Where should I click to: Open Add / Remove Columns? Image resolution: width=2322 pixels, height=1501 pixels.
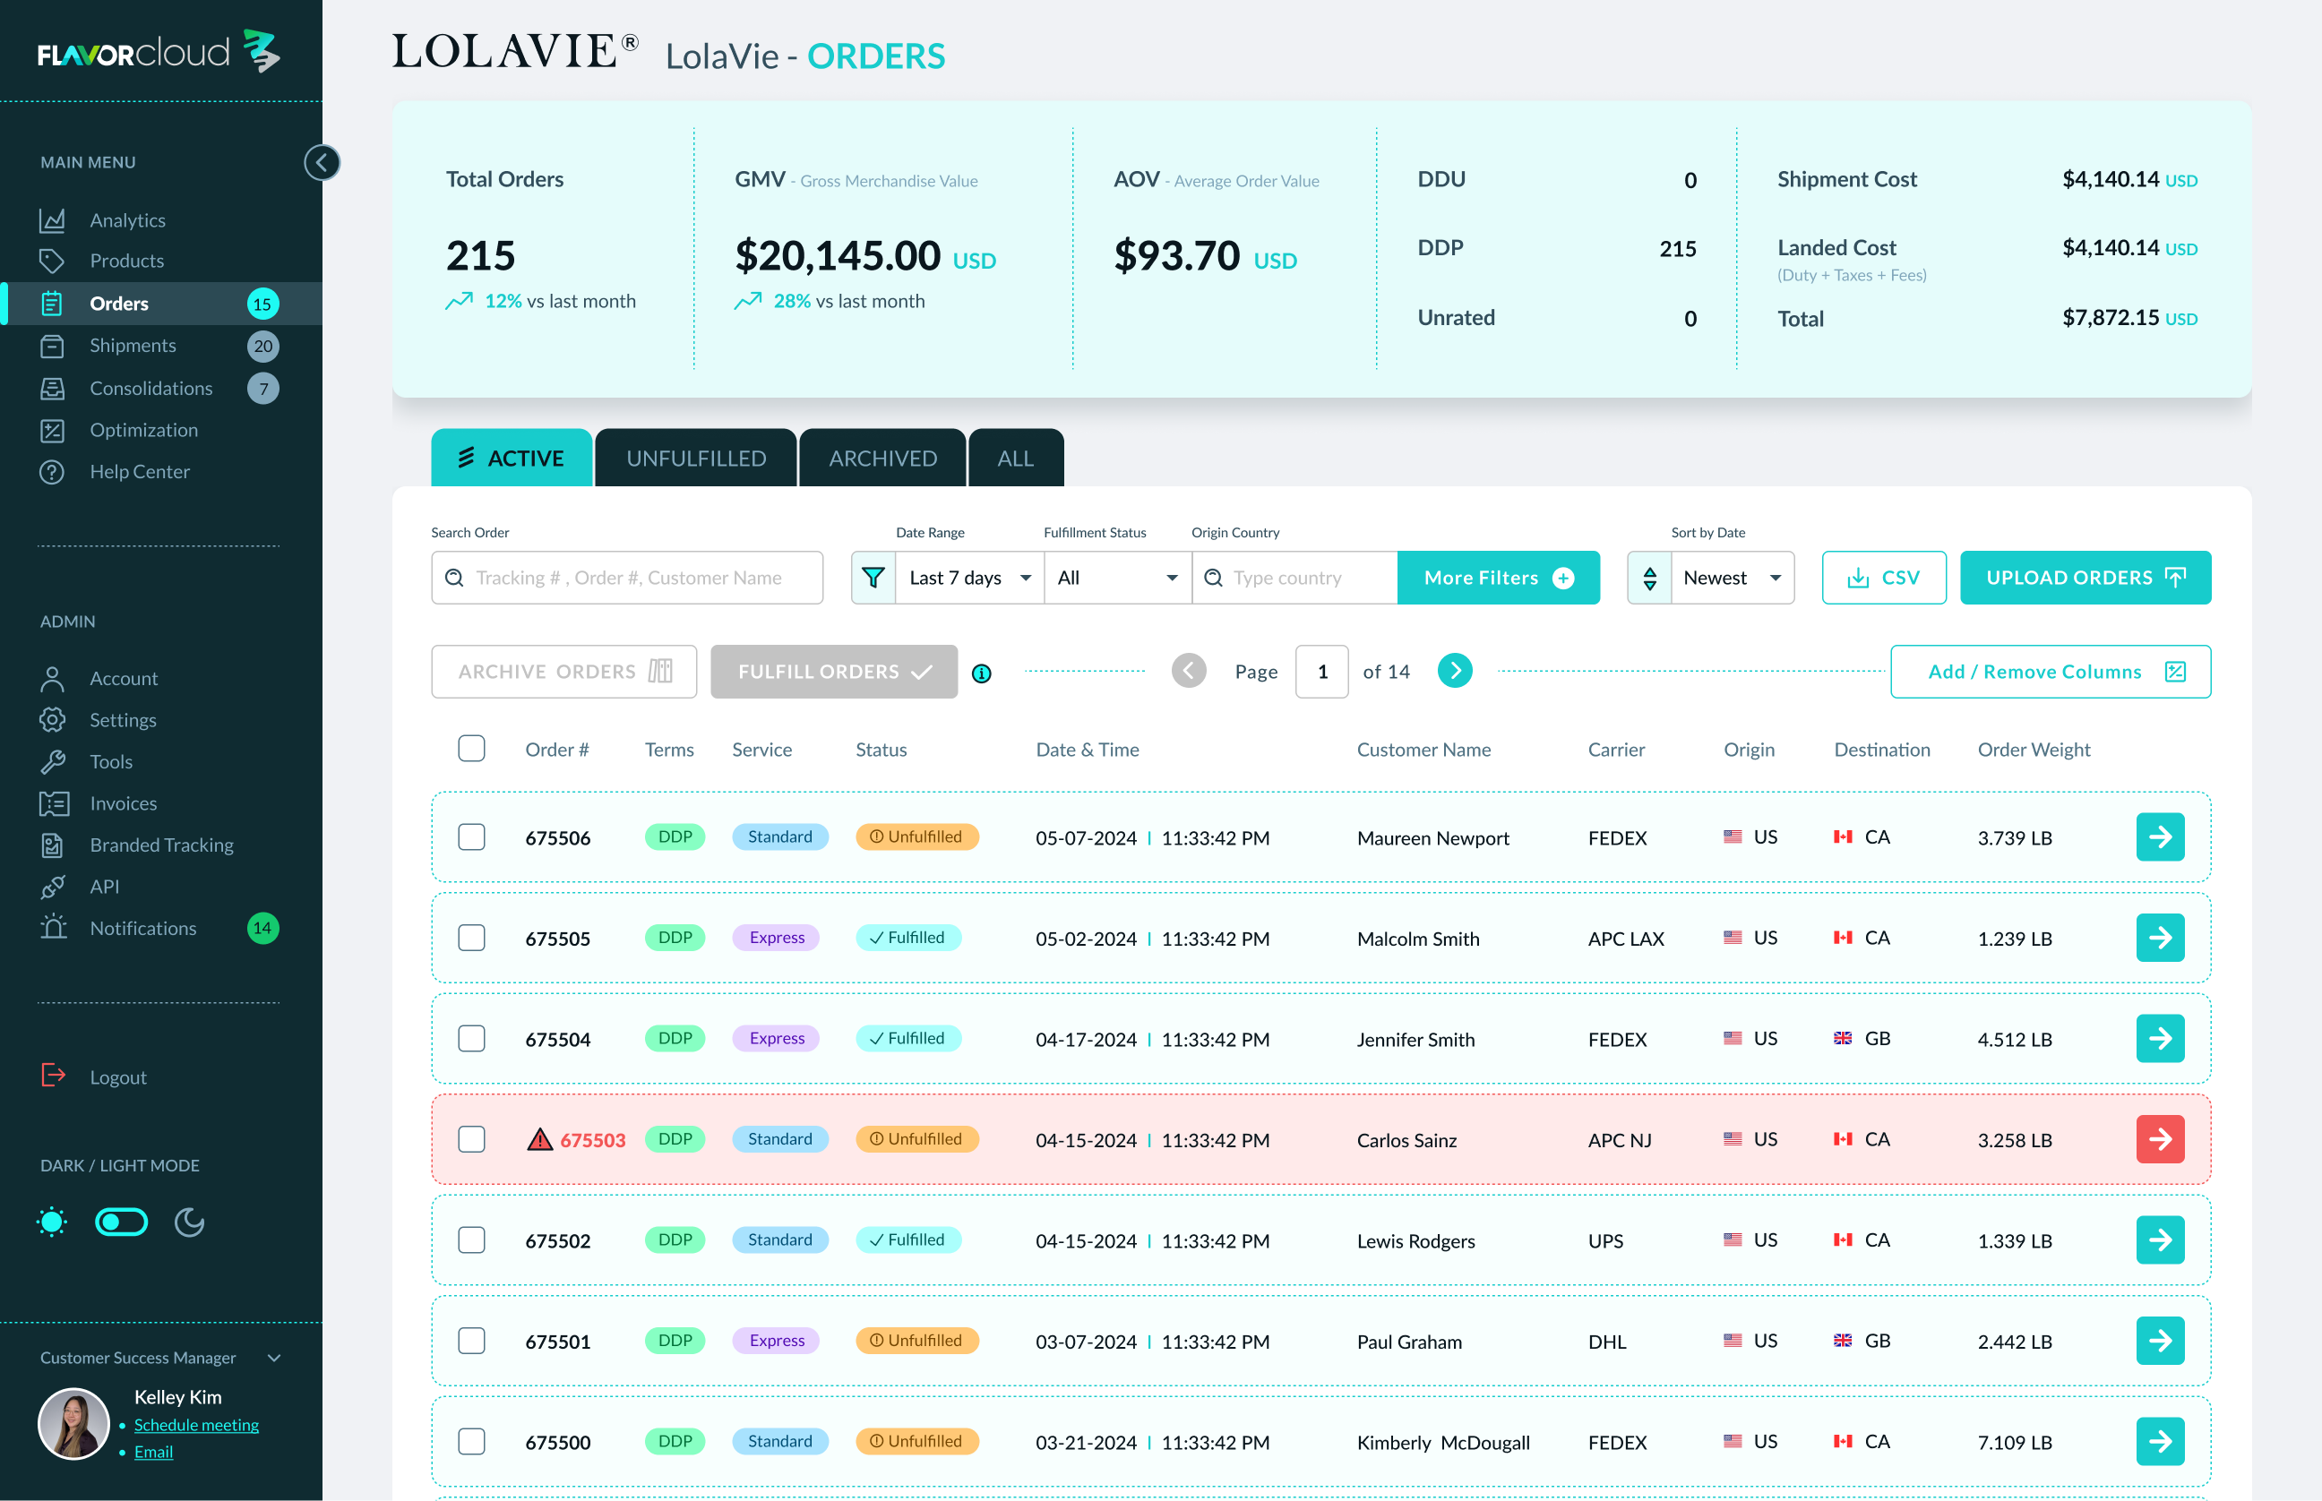[x=2050, y=672]
